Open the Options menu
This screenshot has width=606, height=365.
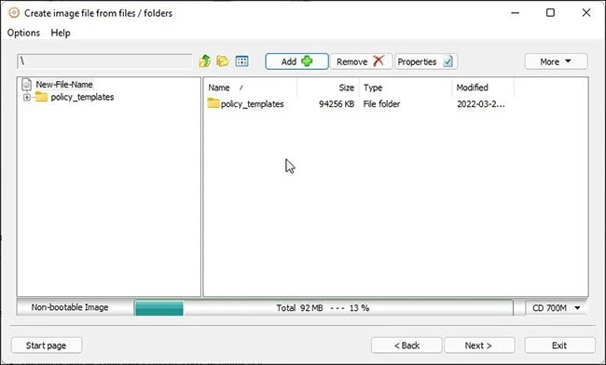click(23, 33)
